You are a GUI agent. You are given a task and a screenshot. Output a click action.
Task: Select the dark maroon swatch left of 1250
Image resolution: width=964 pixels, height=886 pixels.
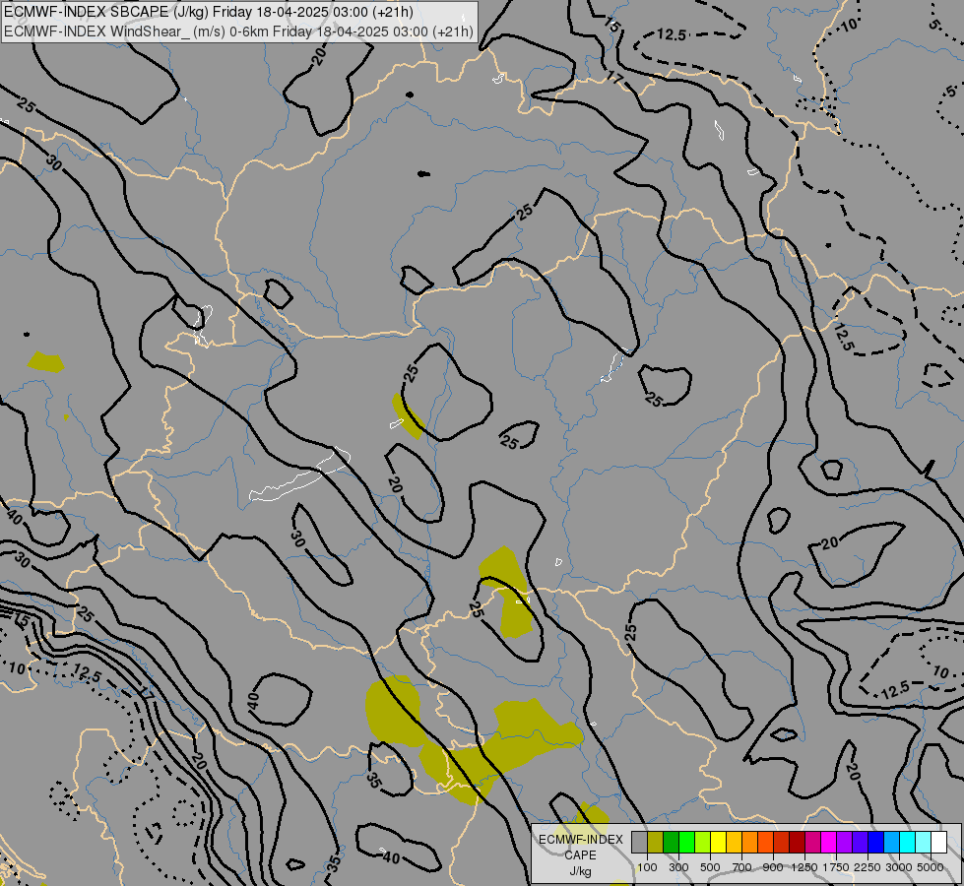[x=797, y=842]
